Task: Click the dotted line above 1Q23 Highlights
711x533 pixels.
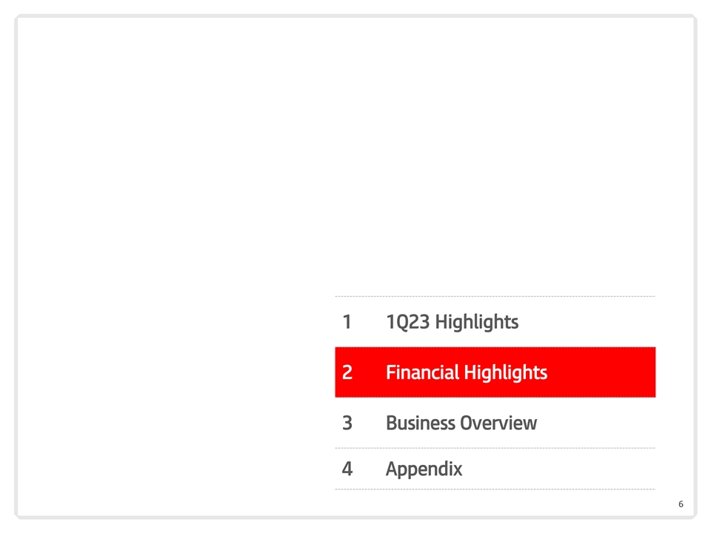Action: [495, 296]
